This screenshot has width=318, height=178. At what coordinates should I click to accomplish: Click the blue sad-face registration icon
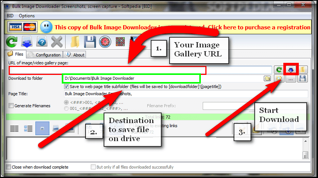[x=46, y=27]
